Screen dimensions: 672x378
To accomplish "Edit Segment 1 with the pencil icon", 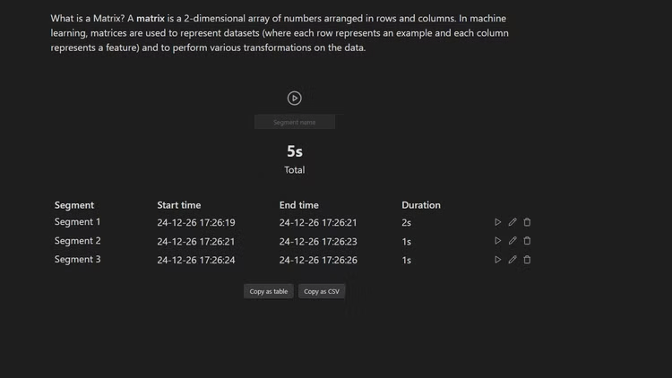I will pyautogui.click(x=513, y=222).
